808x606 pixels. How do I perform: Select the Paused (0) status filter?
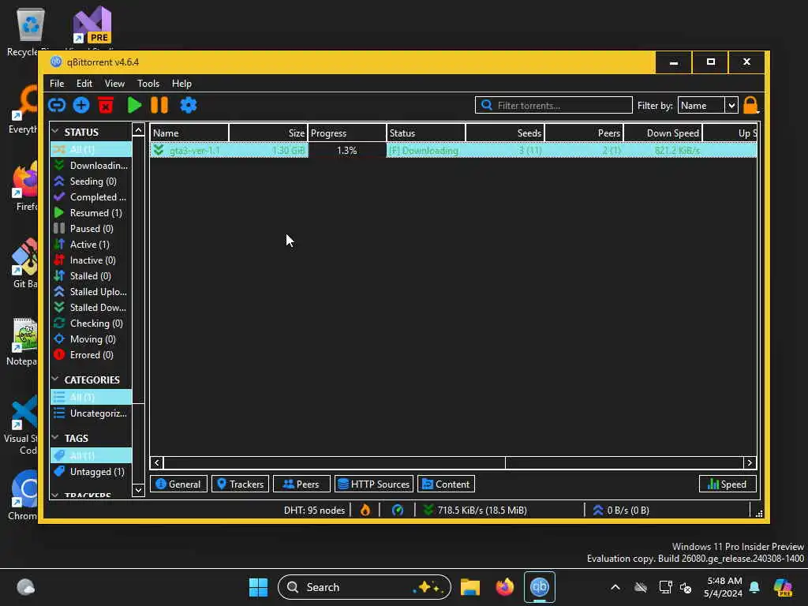(x=91, y=228)
